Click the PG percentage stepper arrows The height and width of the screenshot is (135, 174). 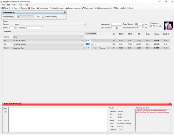point(92,41)
